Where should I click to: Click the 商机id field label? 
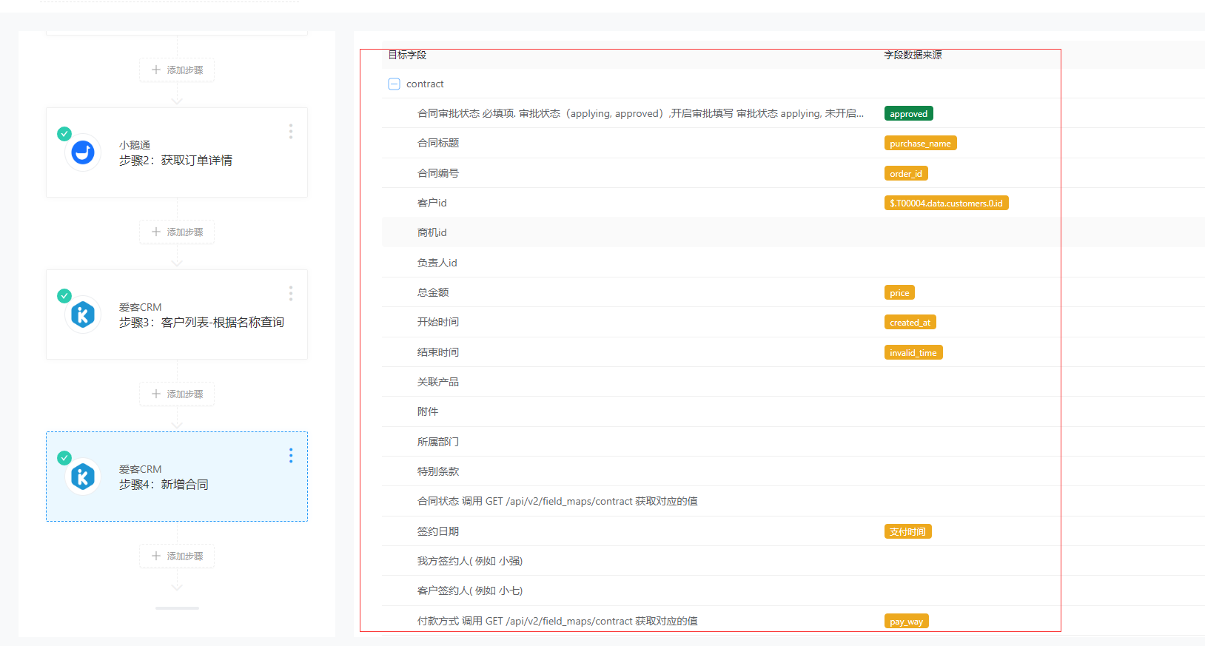pyautogui.click(x=432, y=232)
